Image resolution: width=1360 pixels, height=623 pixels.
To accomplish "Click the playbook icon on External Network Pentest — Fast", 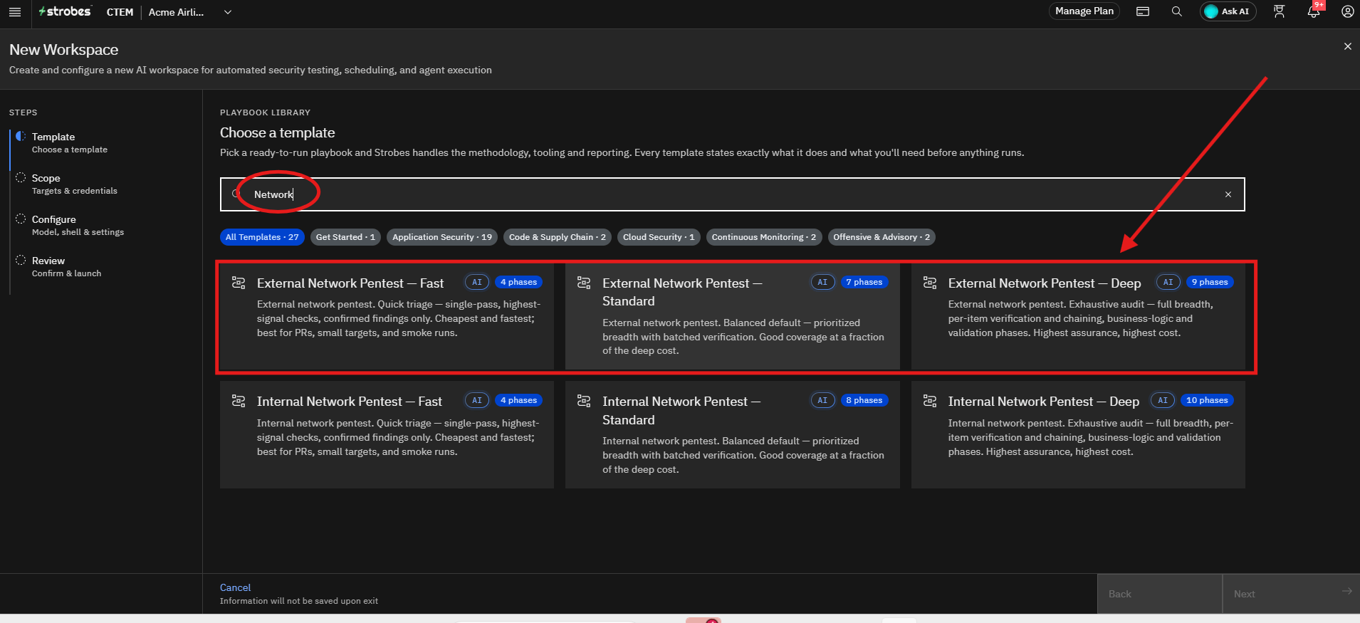I will (239, 283).
